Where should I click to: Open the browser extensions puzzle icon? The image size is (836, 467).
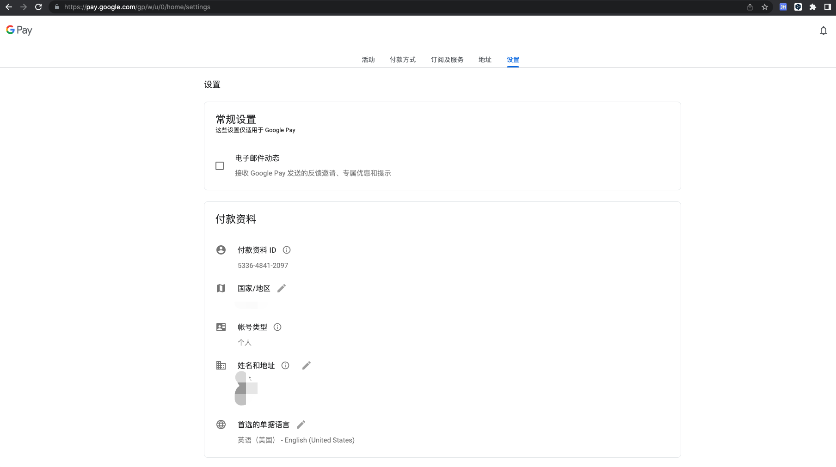click(x=812, y=7)
